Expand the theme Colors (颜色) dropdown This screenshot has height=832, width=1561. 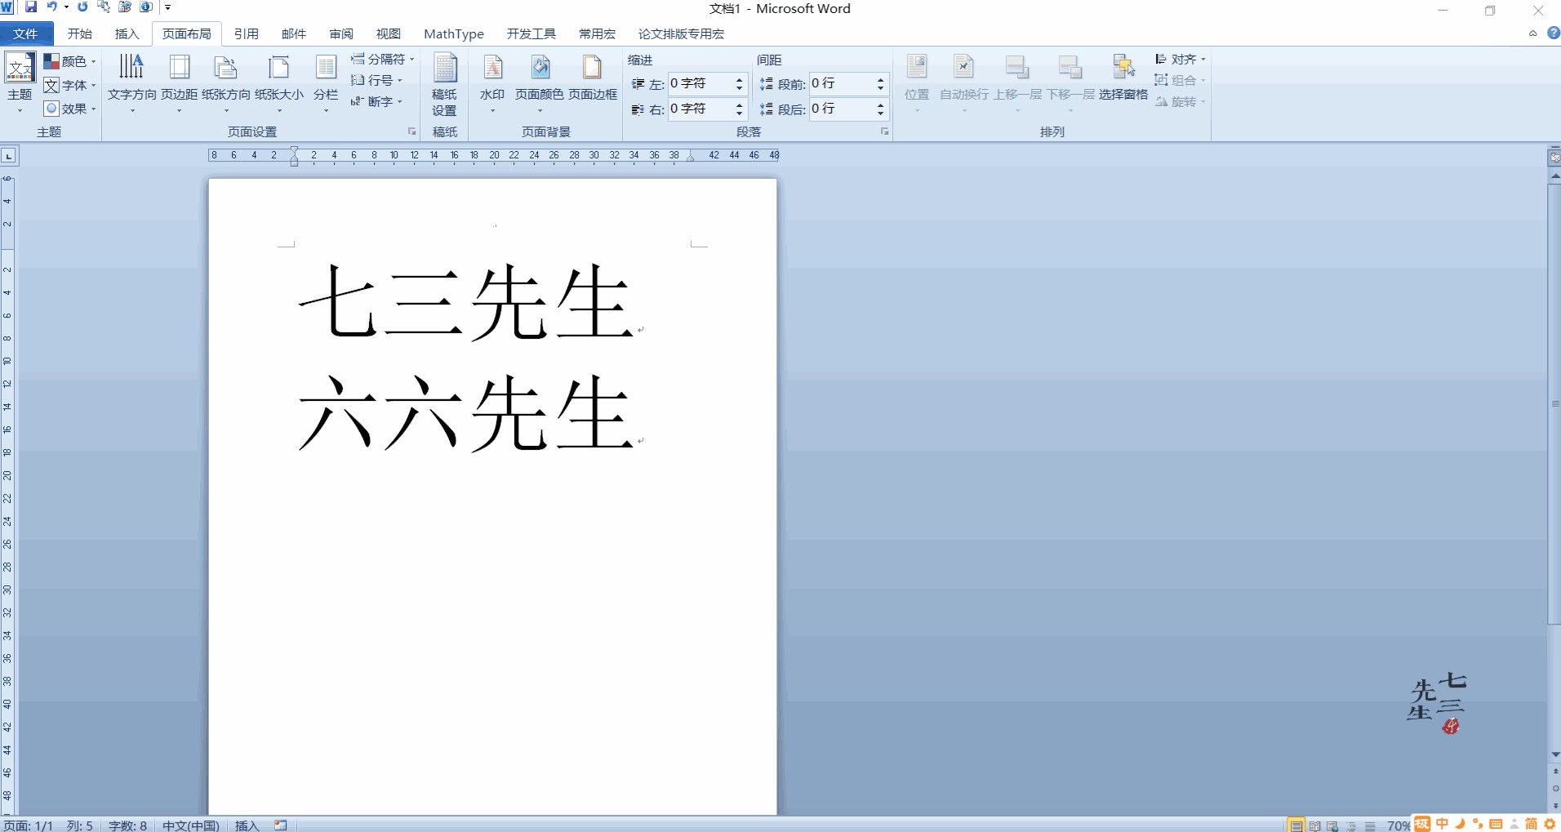(x=70, y=61)
